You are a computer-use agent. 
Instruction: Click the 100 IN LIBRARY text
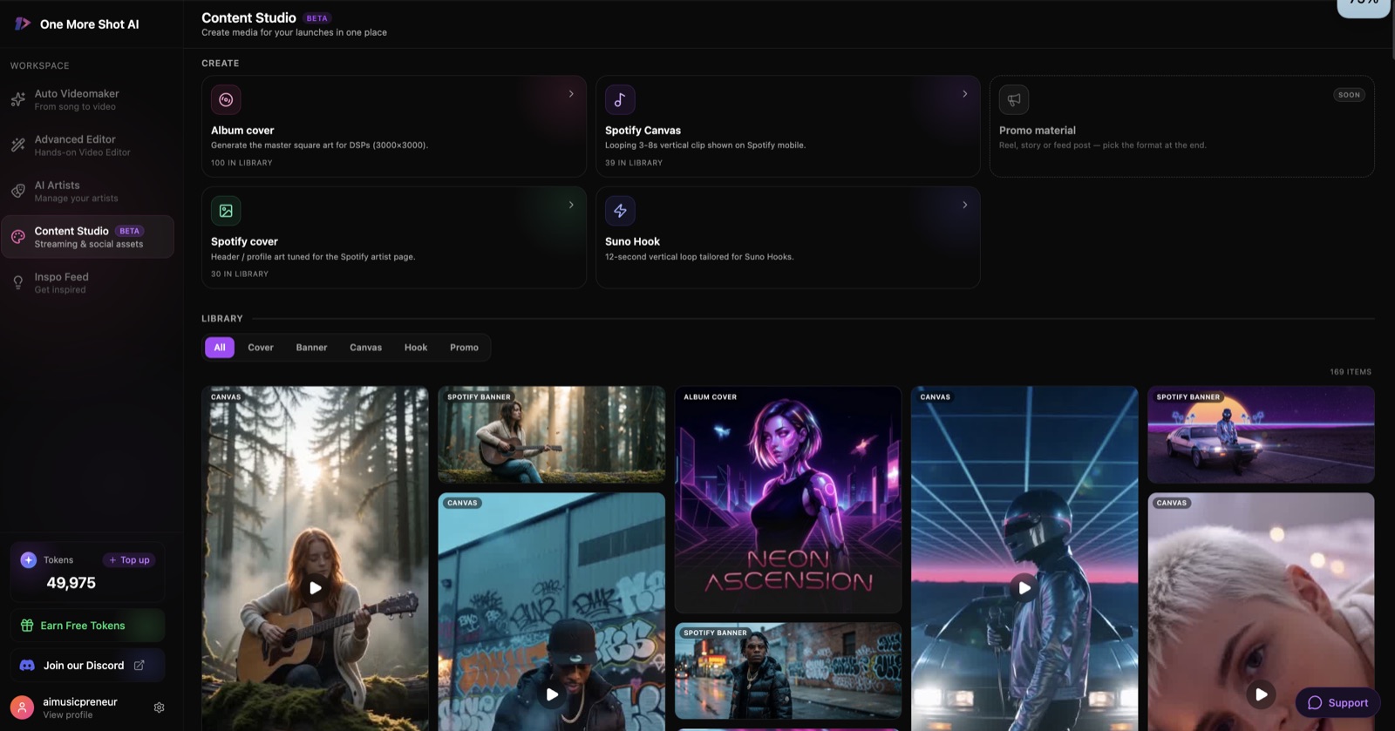click(242, 163)
